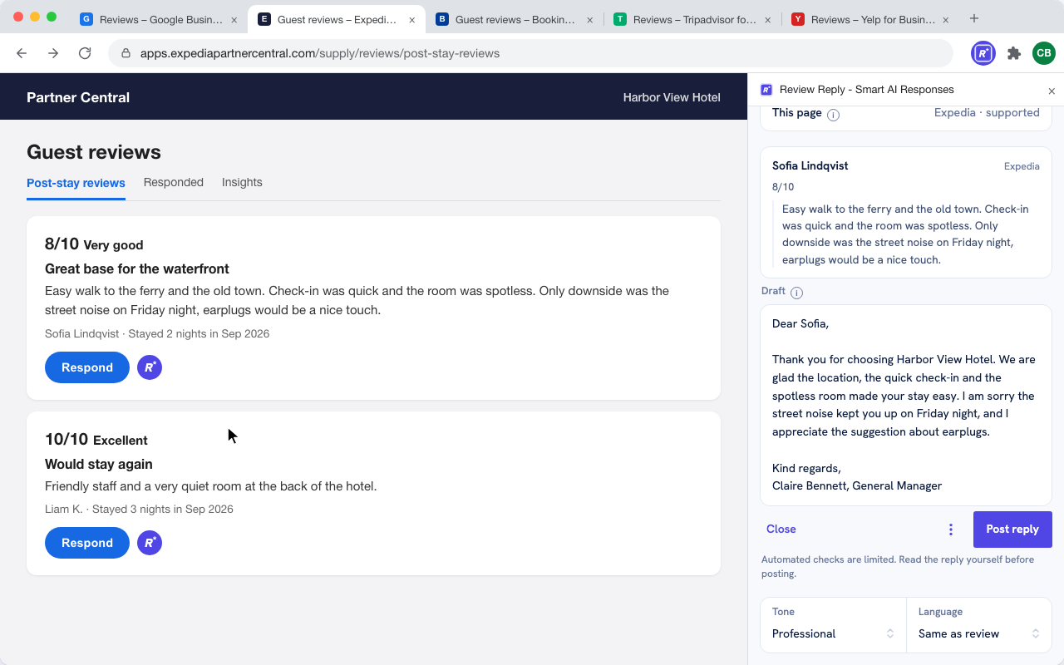Open the Insights tab
This screenshot has width=1064, height=665.
(x=242, y=182)
